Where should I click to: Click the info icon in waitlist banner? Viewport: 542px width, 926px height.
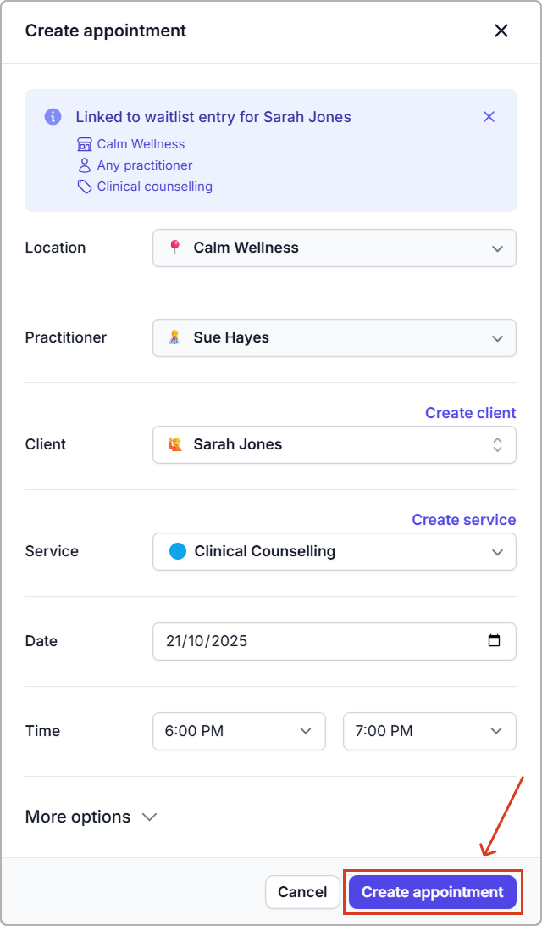(53, 117)
